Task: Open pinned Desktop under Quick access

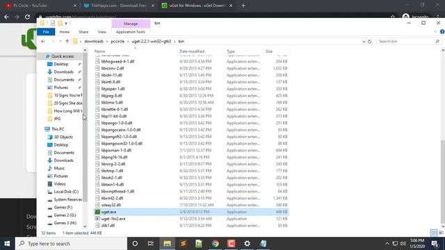Action: pyautogui.click(x=60, y=64)
